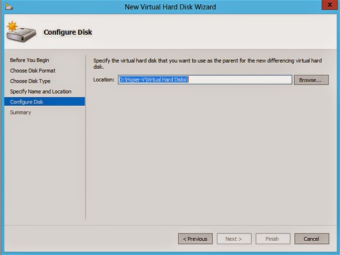Cancel the wizard

pos(311,239)
